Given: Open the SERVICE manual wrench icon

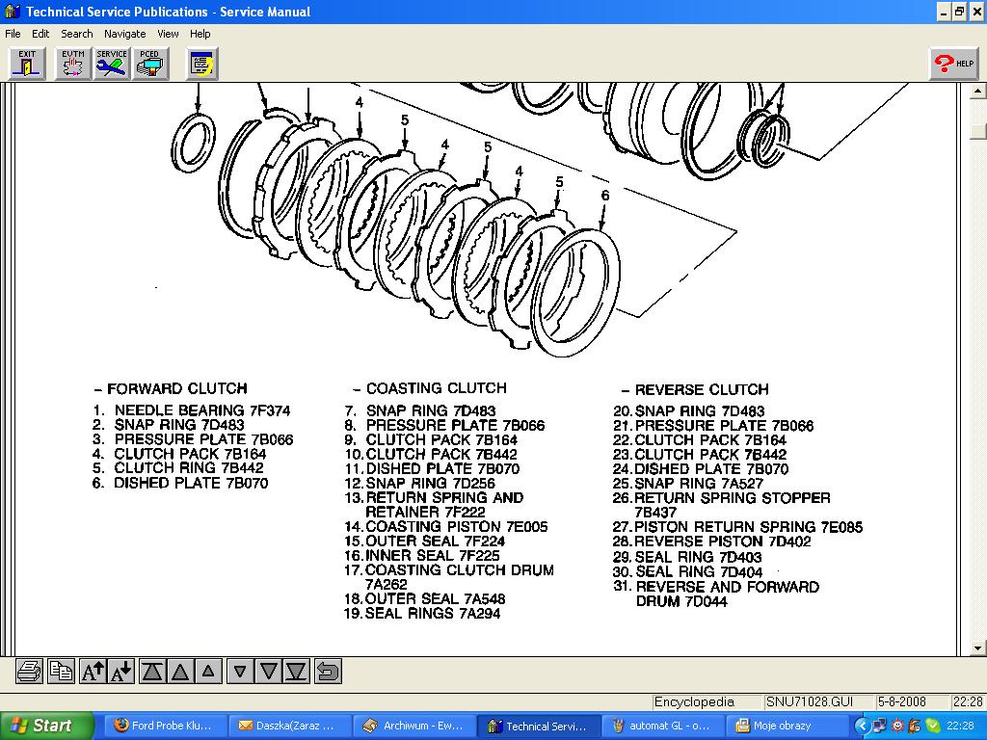Looking at the screenshot, I should (x=112, y=64).
